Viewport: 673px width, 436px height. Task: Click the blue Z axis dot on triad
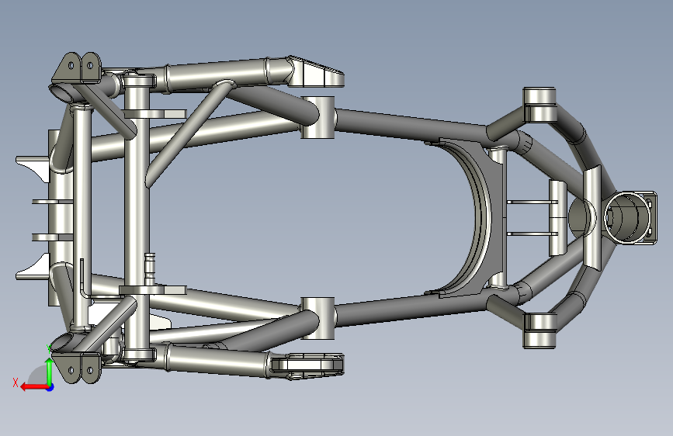tap(50, 387)
